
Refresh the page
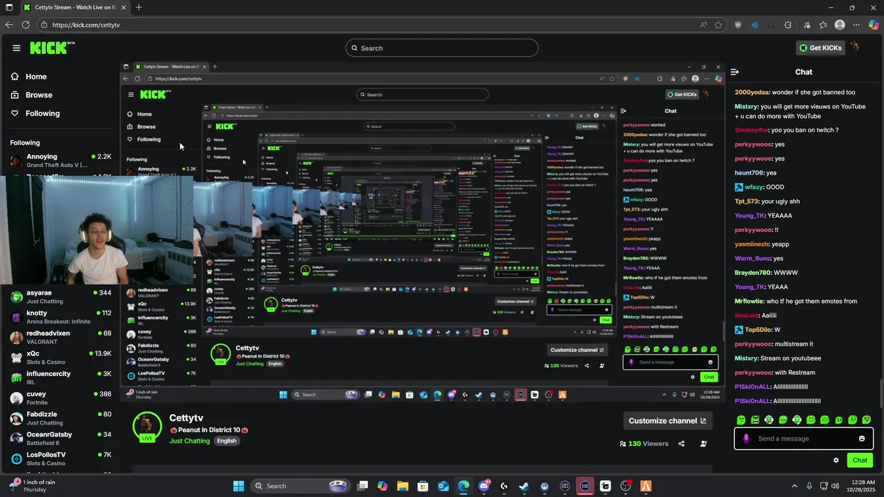tap(26, 25)
